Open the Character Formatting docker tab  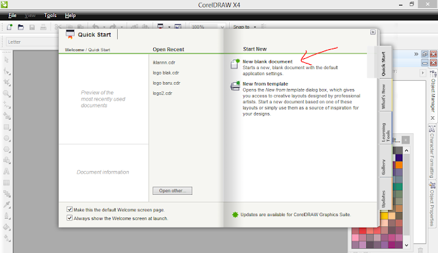pos(432,152)
